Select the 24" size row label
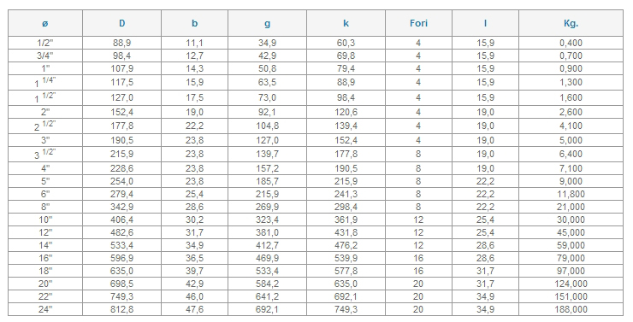The height and width of the screenshot is (322, 633). pyautogui.click(x=45, y=309)
